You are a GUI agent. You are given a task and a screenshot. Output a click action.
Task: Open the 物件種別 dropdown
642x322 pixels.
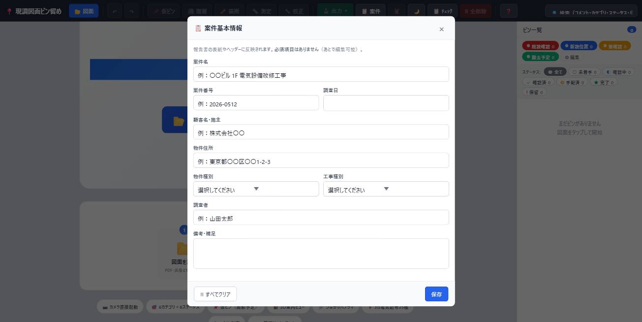[x=256, y=189]
